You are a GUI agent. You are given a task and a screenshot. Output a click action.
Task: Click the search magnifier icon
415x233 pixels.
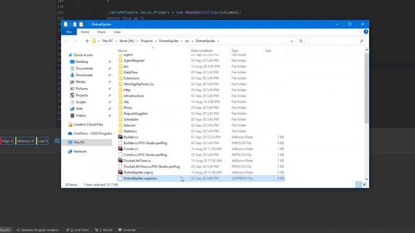coord(361,41)
